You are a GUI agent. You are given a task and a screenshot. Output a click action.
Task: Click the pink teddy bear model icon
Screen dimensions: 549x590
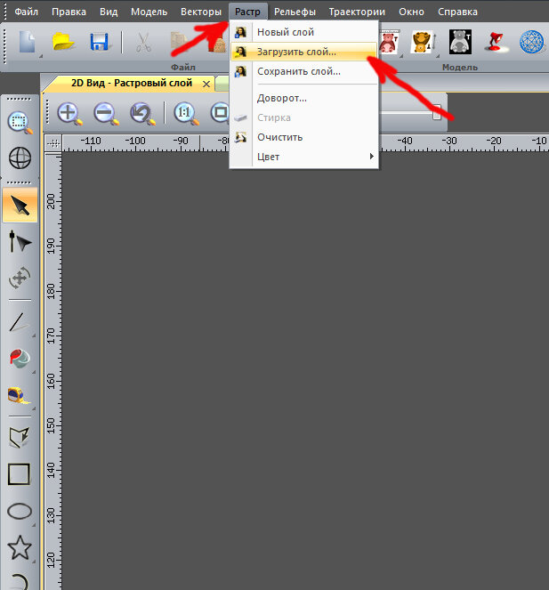pos(389,43)
